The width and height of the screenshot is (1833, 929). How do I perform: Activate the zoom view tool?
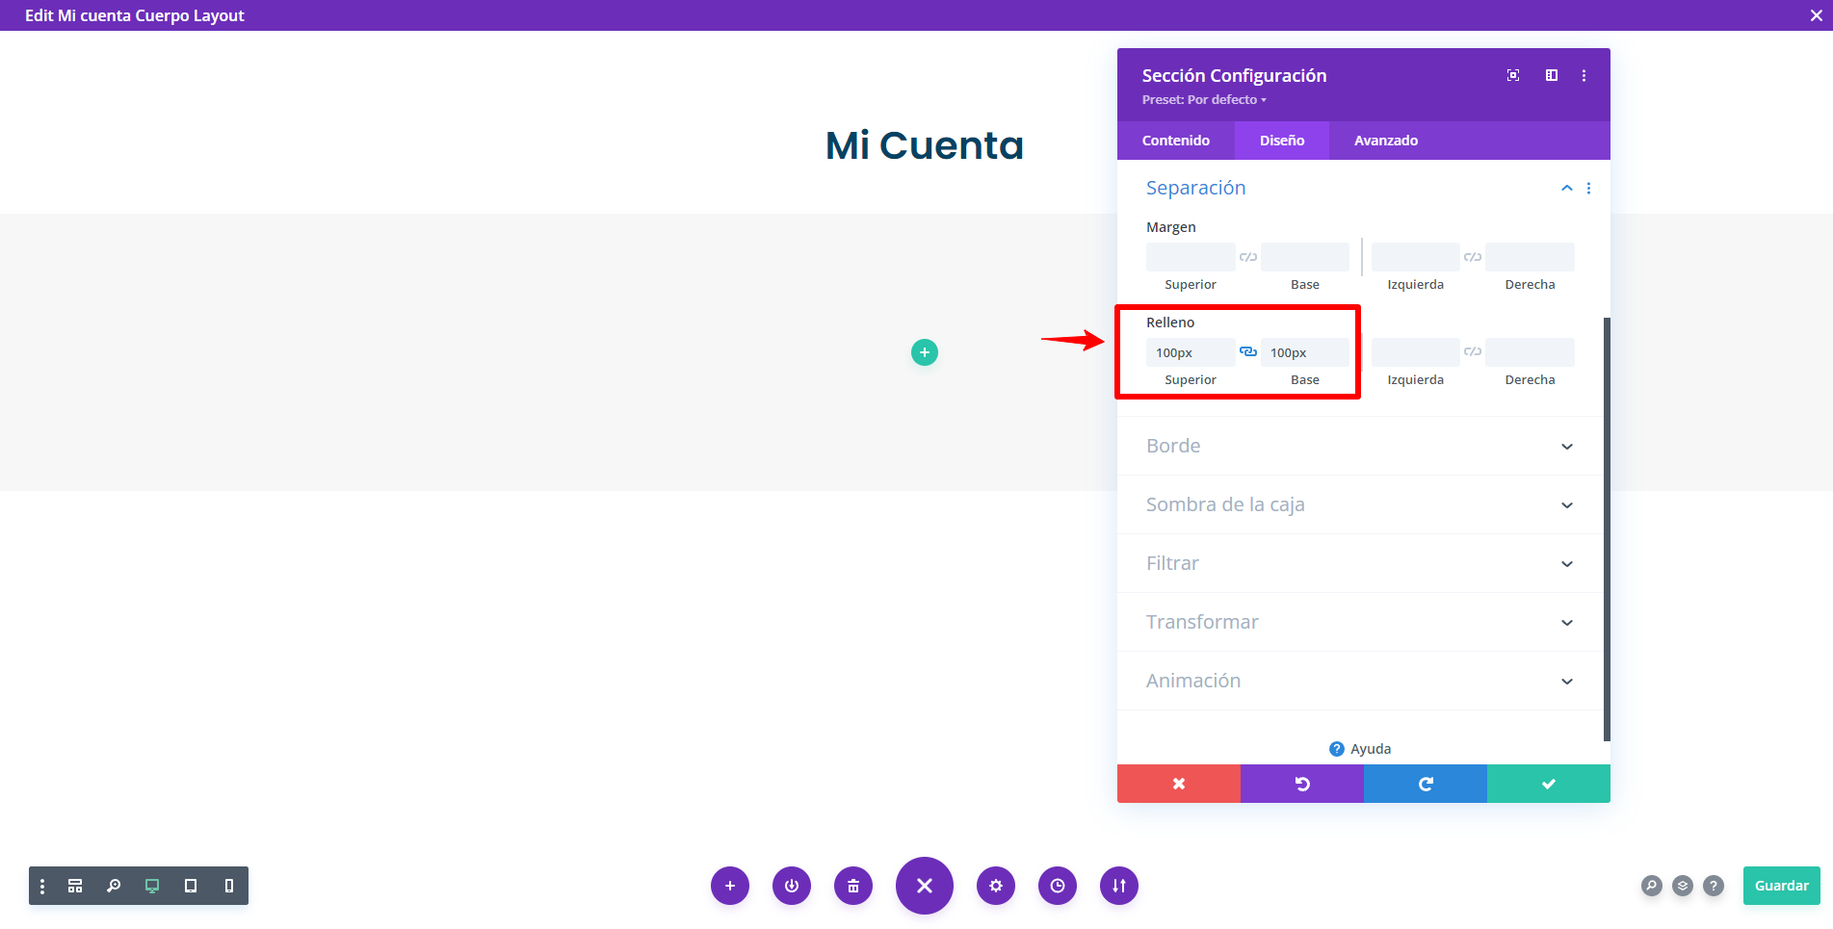click(x=114, y=886)
